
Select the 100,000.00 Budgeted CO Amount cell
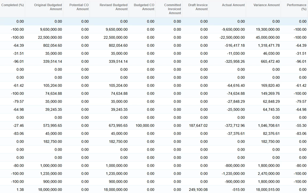[x=145, y=125]
